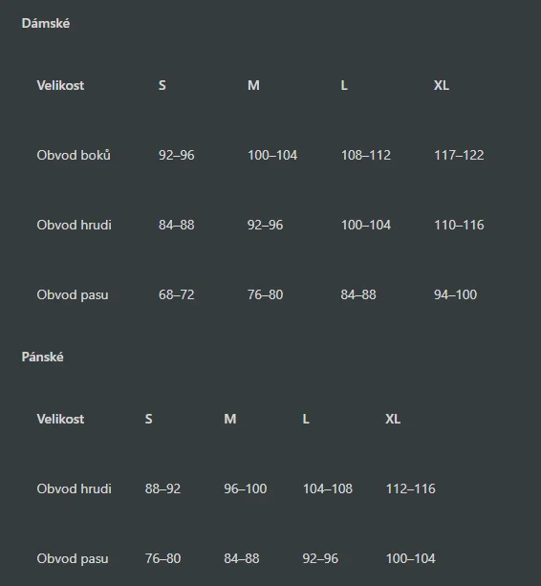Select women's hip measurement 100–104
This screenshot has height=586, width=541.
tap(272, 155)
